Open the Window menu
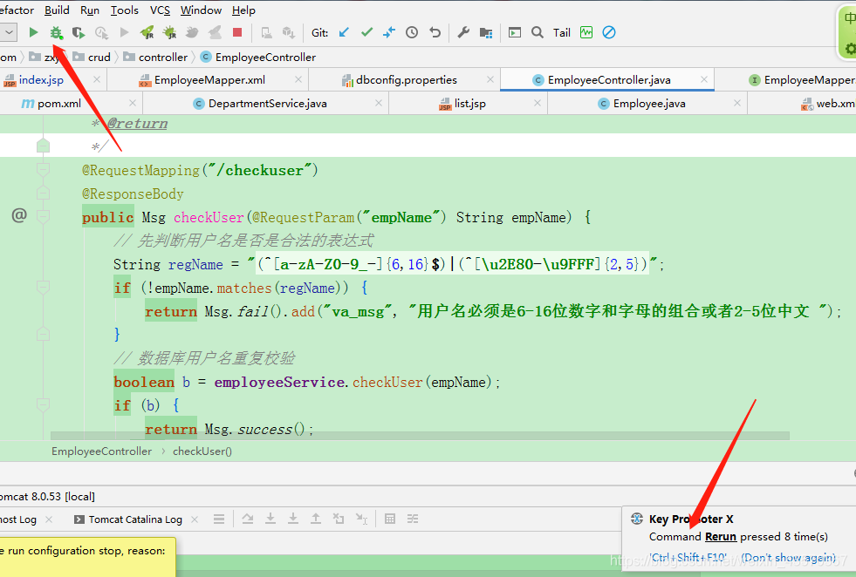Image resolution: width=856 pixels, height=577 pixels. point(201,10)
